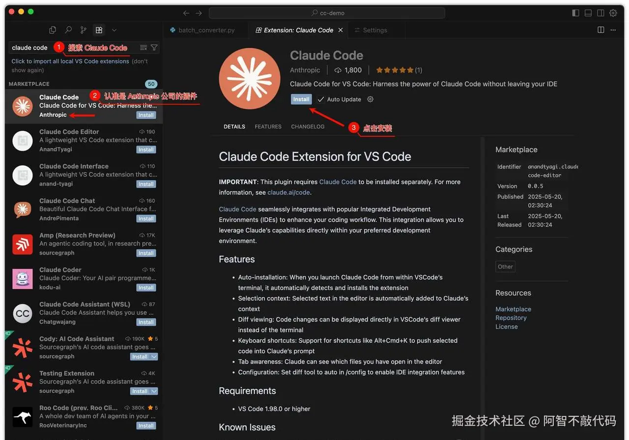The image size is (629, 440).
Task: Toggle the primary side bar layout icon
Action: tap(576, 13)
